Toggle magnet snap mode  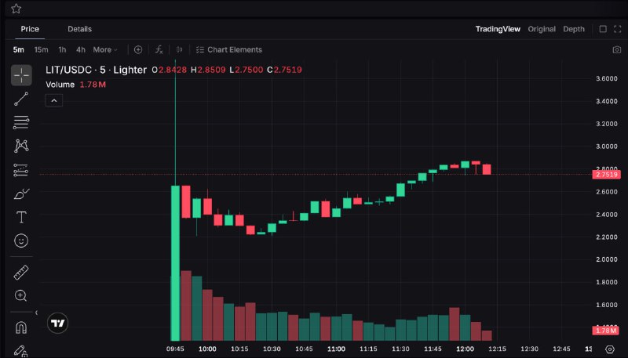[21, 327]
